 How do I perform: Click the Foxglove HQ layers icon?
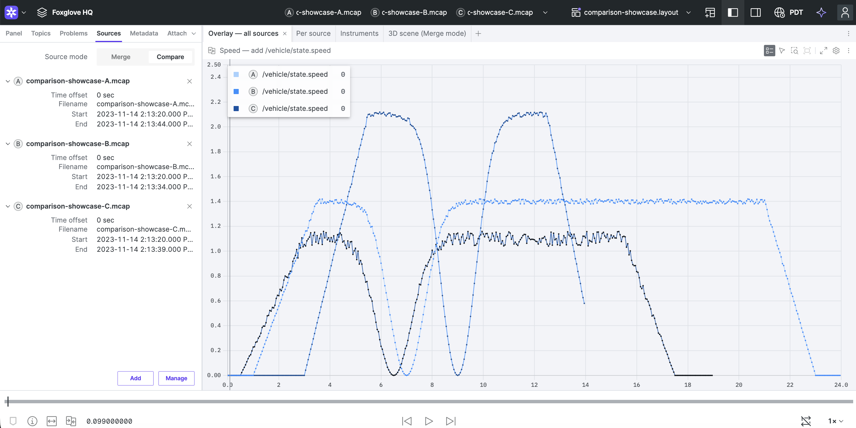point(42,12)
